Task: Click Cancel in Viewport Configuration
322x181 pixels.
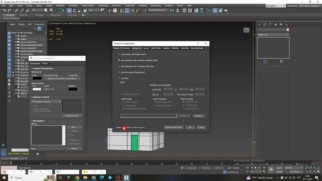Action: point(201,127)
